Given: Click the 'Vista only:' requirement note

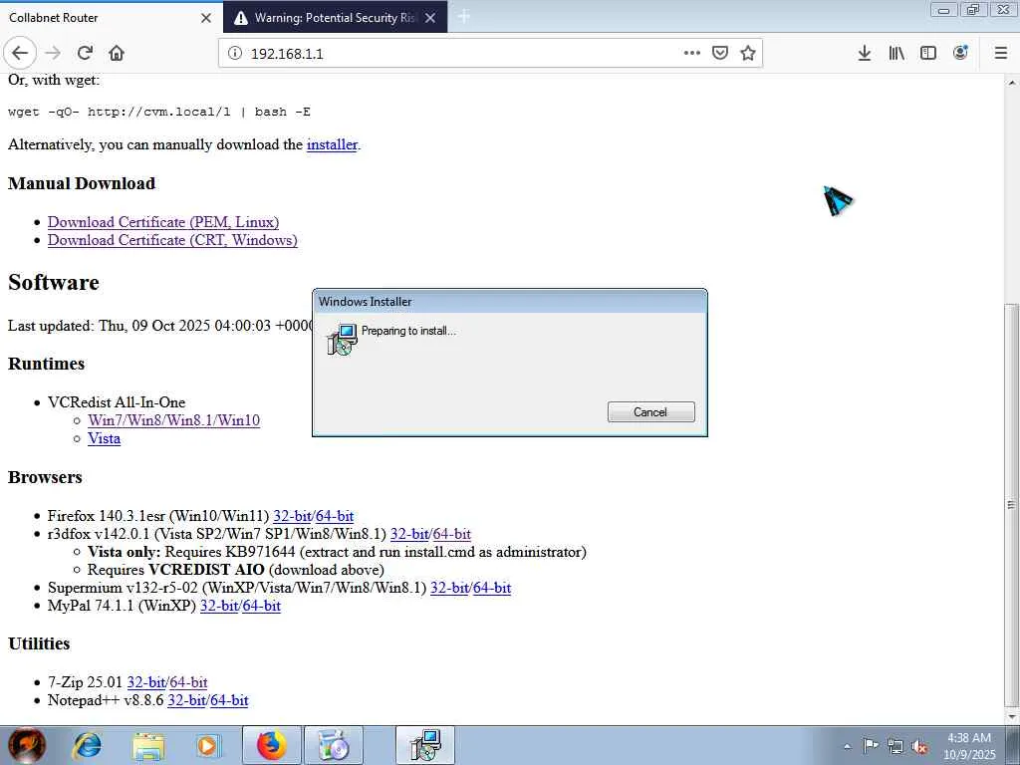Looking at the screenshot, I should (337, 552).
